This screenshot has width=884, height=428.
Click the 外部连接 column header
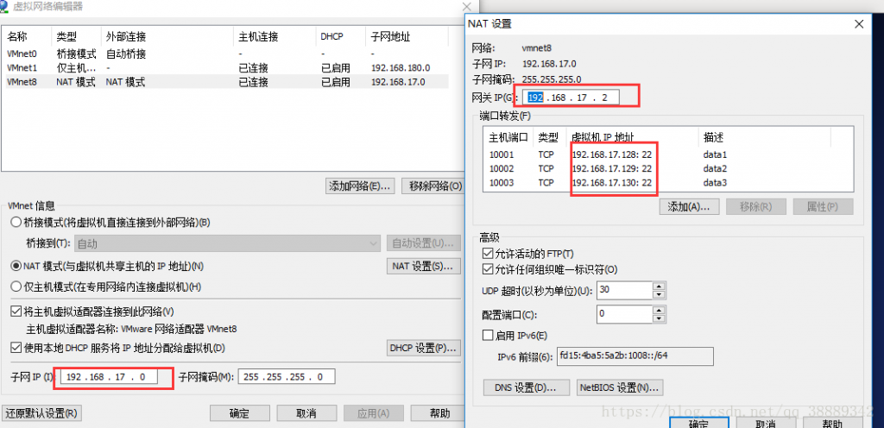pos(167,36)
